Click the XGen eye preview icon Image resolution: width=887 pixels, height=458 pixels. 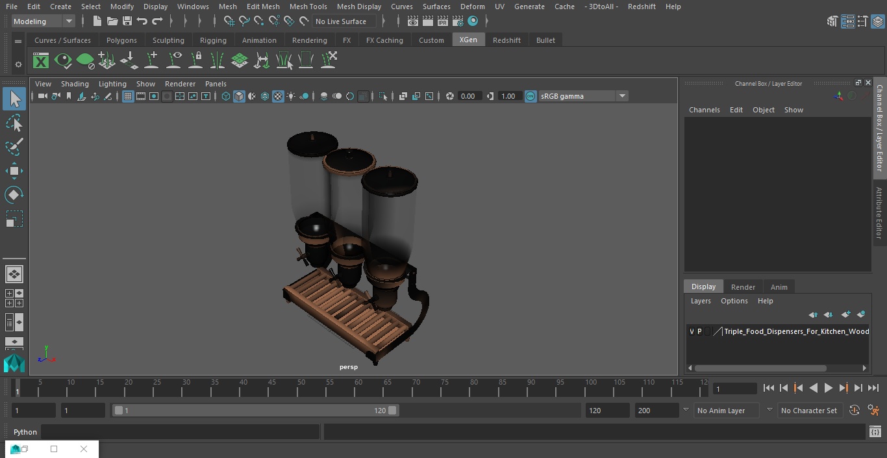[x=63, y=61]
